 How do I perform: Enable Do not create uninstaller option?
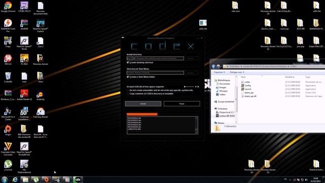point(127,90)
